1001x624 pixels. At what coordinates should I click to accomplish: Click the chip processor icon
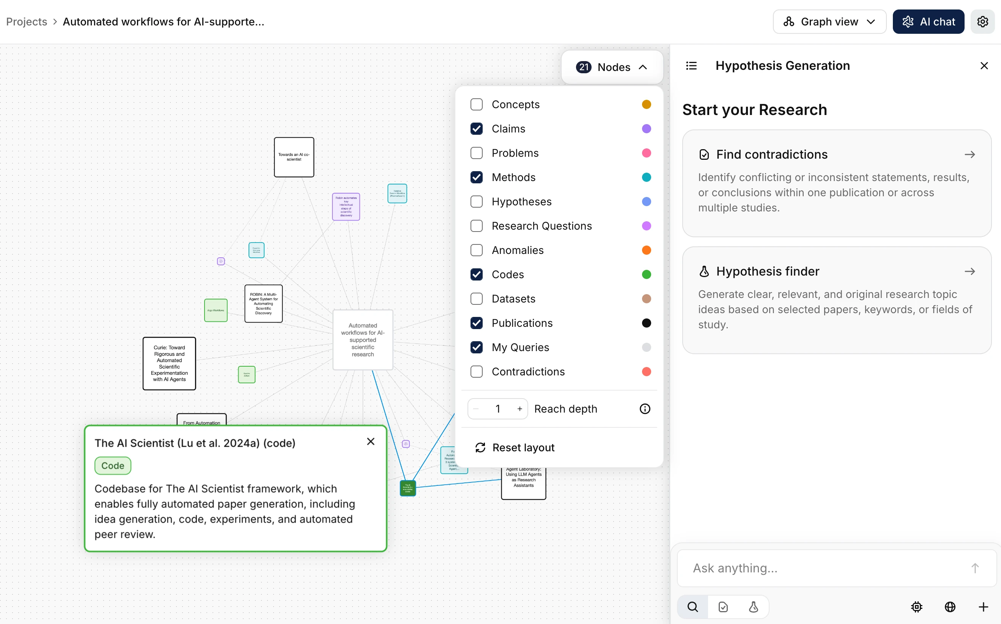pos(917,607)
